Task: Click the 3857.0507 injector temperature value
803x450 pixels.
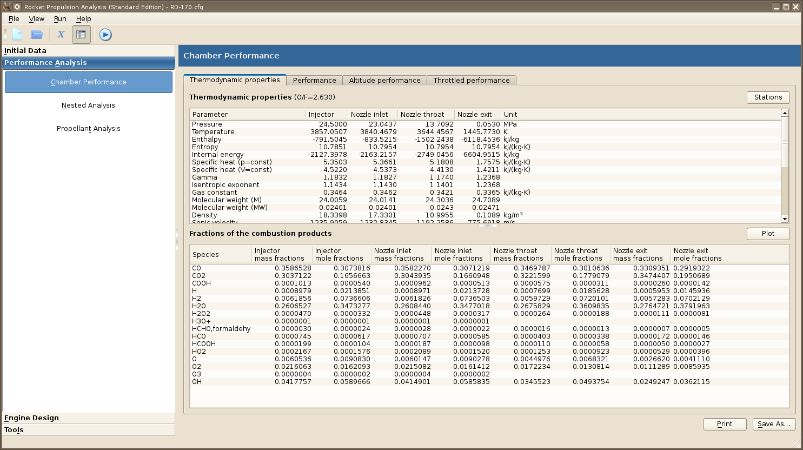Action: [329, 132]
